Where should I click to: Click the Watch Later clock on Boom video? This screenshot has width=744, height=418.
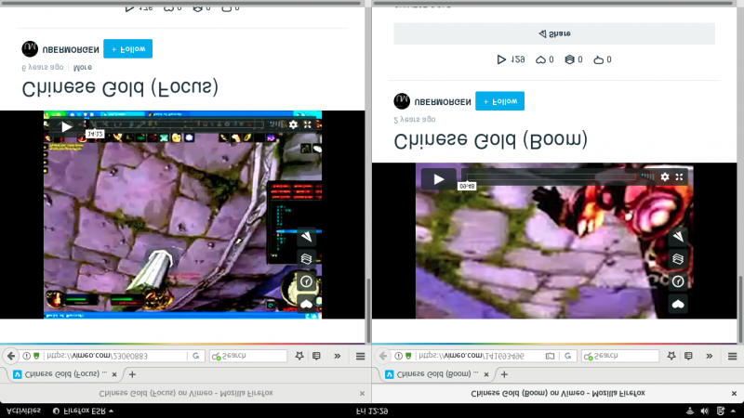[x=678, y=281]
